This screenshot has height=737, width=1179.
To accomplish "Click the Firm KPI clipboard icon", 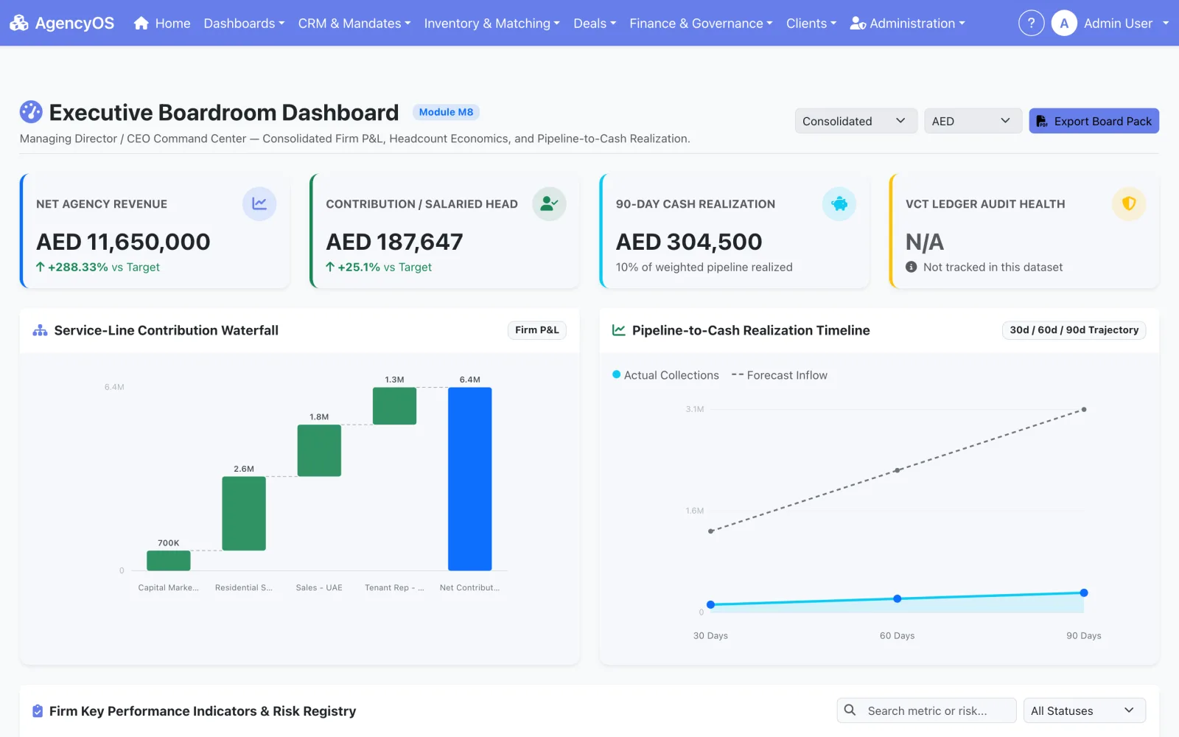I will (x=38, y=711).
